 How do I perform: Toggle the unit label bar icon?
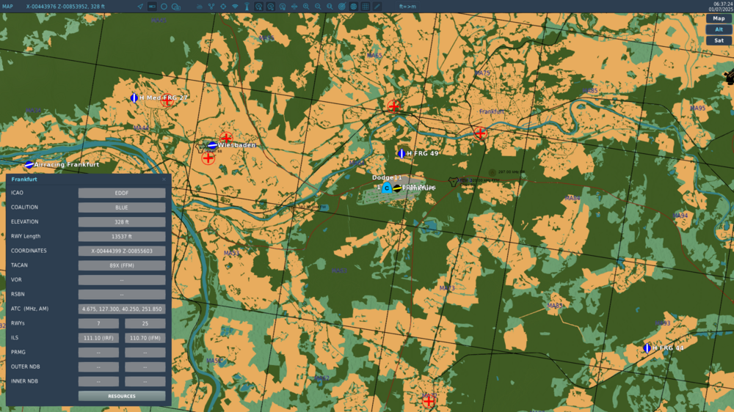[x=152, y=7]
